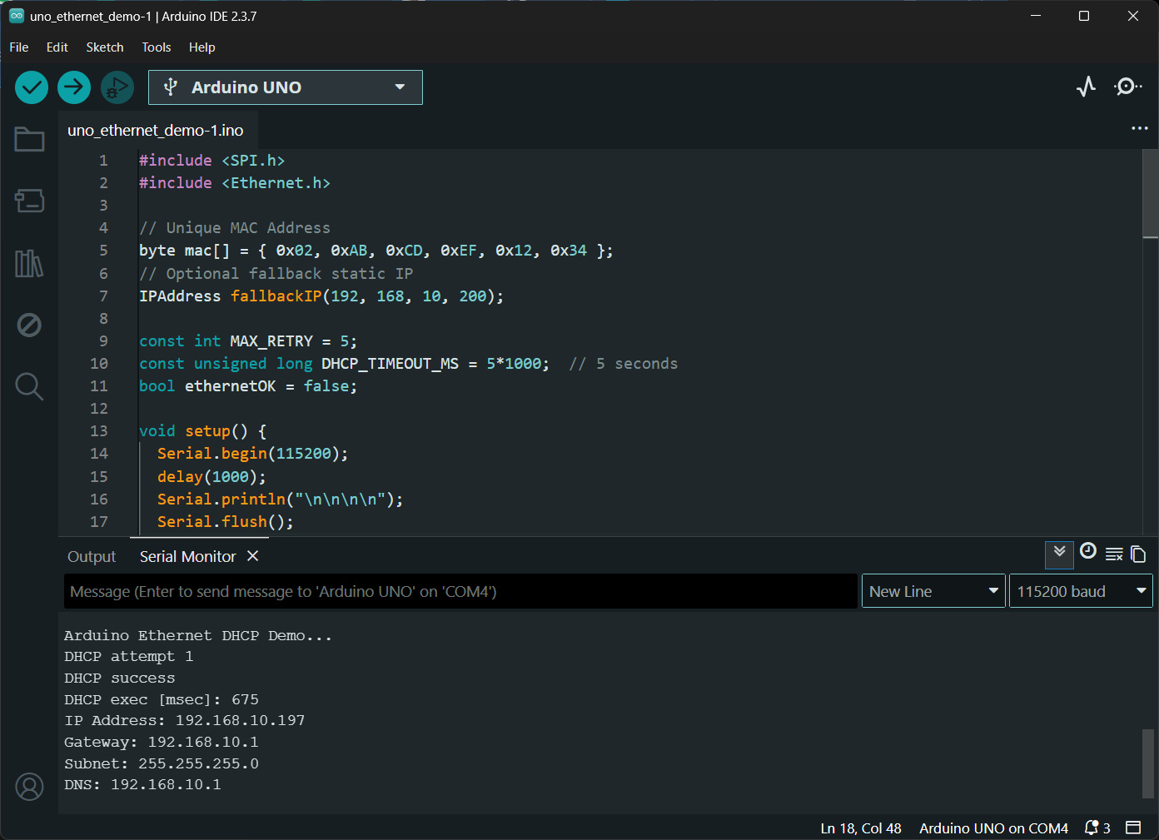Open the Boards Manager sidebar
Screen dimensions: 1159x840
tap(29, 201)
